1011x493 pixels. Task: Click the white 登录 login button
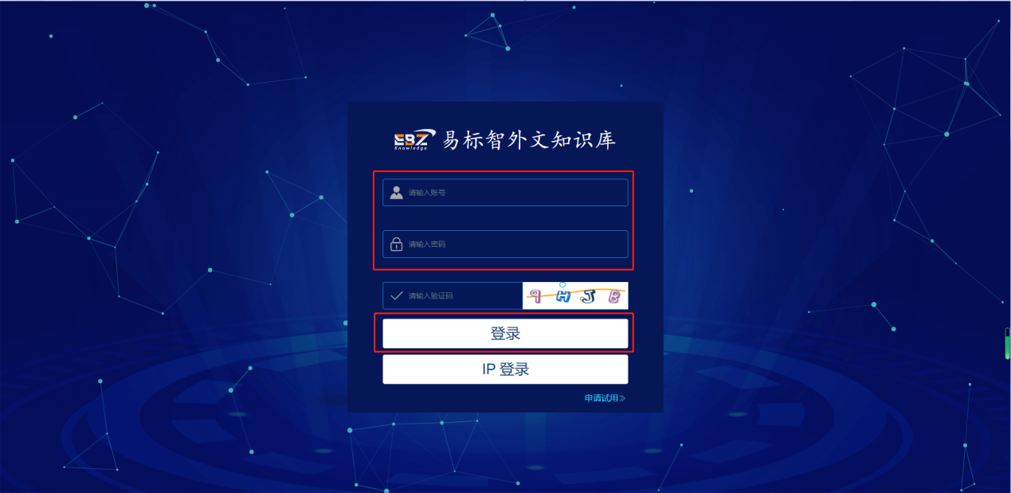(505, 334)
